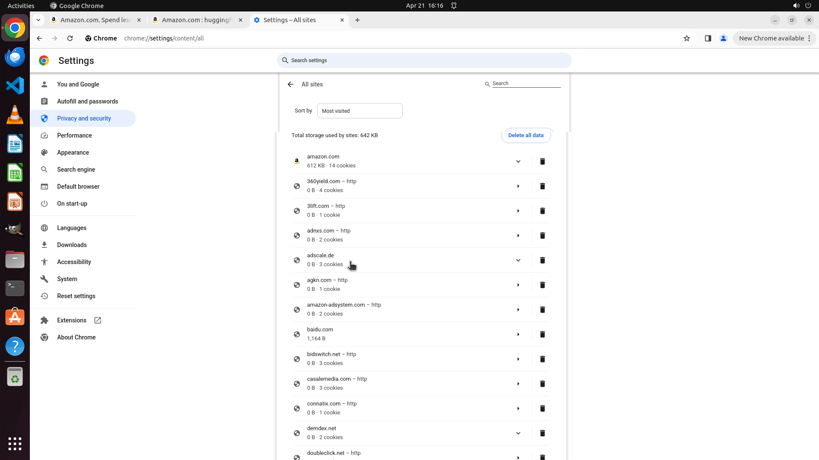Click trash icon for baidu.com
This screenshot has width=819, height=460.
tap(542, 334)
